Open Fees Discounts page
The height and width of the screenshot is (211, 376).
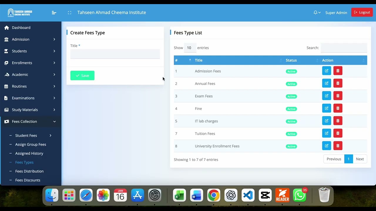[28, 180]
